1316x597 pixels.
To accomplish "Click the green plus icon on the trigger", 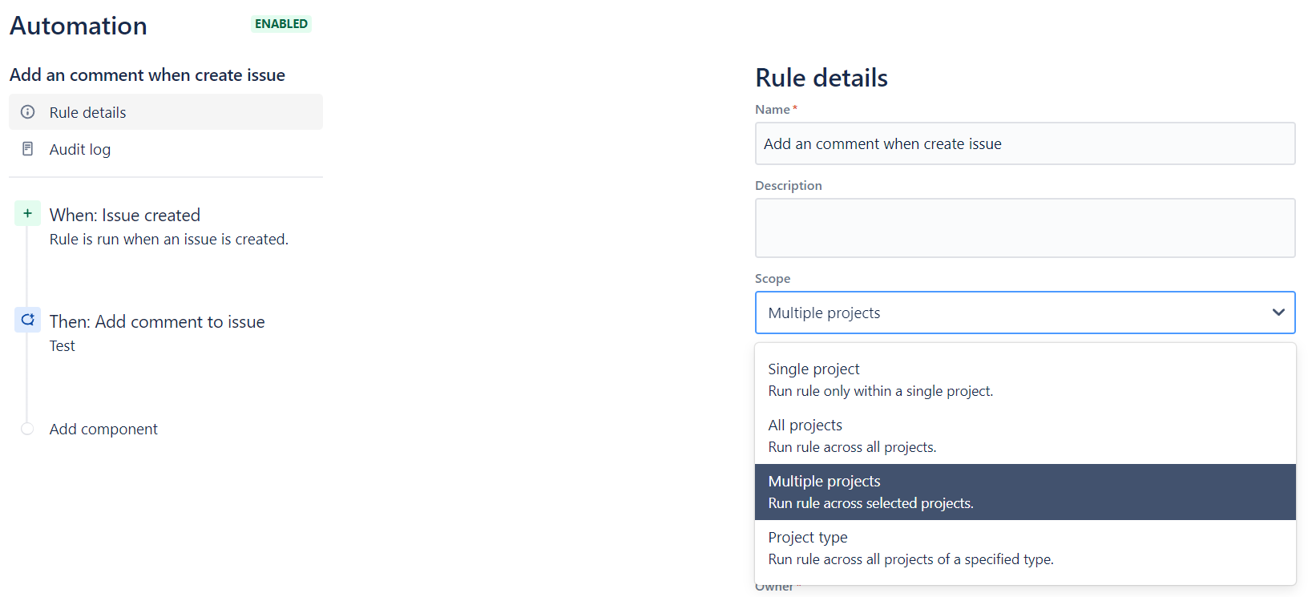I will coord(26,213).
